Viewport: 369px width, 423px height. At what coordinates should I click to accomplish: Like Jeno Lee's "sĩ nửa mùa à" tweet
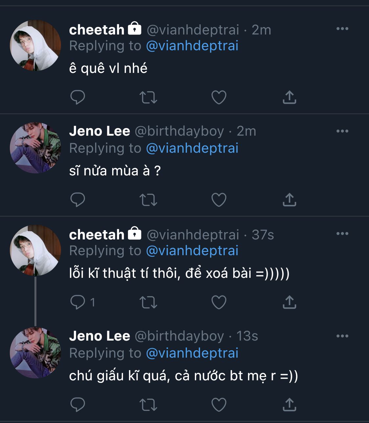(x=219, y=200)
